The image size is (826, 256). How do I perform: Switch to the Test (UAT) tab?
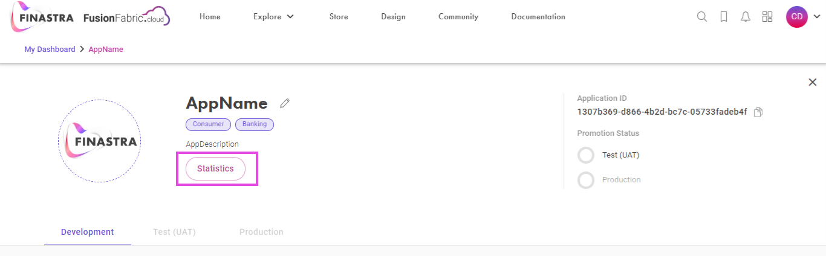pos(174,232)
